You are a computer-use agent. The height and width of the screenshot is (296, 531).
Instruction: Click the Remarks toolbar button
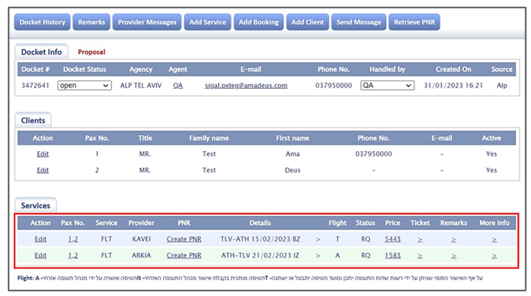pyautogui.click(x=91, y=22)
